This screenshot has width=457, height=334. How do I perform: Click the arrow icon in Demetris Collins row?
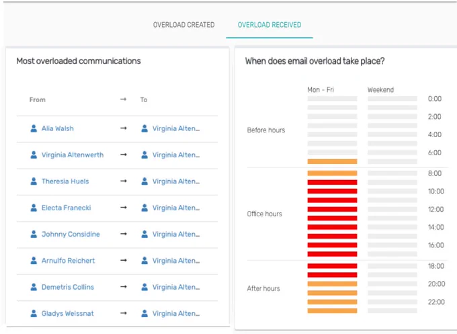(124, 287)
